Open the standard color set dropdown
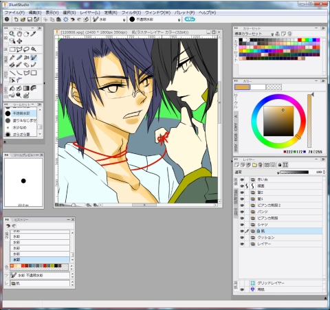The height and width of the screenshot is (310, 330). [272, 34]
